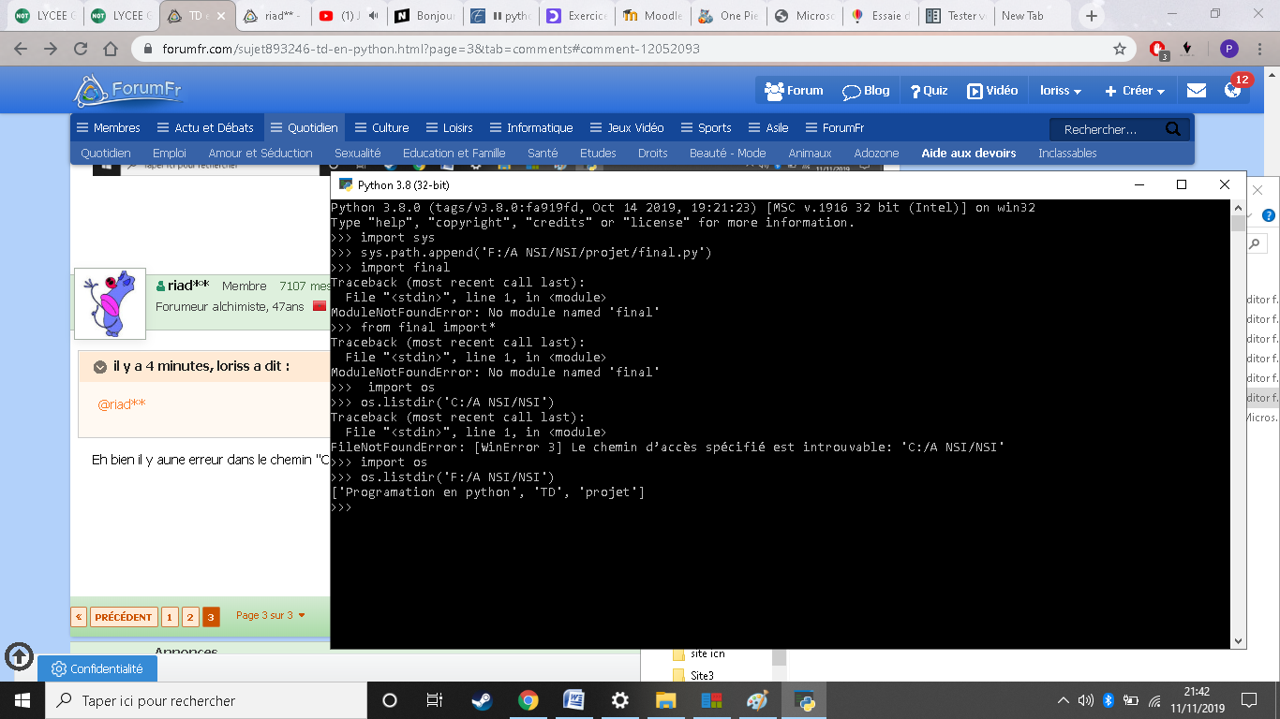Open the Créer dropdown menu
1280x719 pixels.
(1135, 91)
